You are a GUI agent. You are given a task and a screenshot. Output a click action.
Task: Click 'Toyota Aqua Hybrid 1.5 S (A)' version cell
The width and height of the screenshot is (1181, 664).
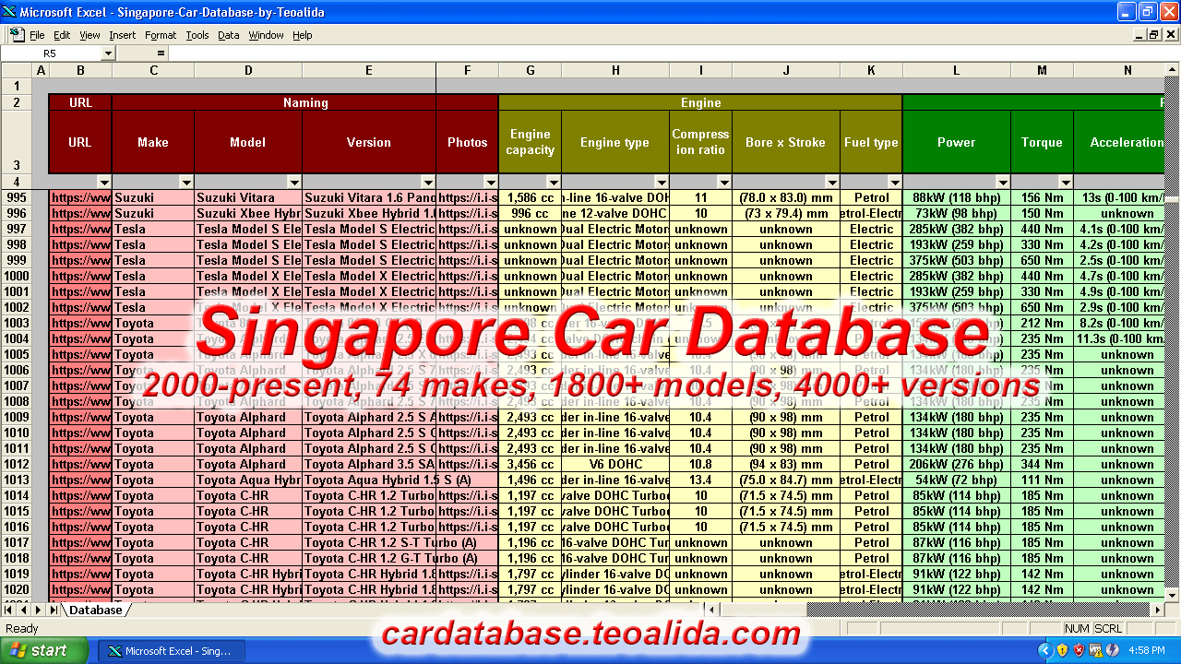coord(369,480)
